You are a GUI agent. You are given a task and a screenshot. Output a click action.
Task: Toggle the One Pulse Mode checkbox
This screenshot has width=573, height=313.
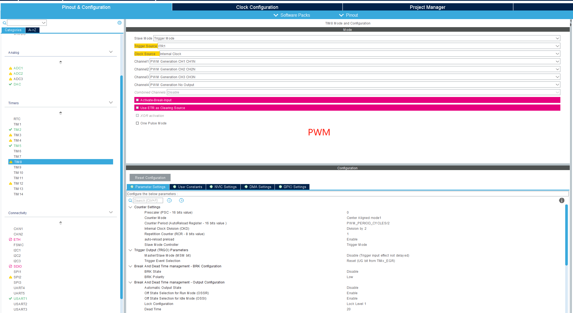pyautogui.click(x=137, y=123)
